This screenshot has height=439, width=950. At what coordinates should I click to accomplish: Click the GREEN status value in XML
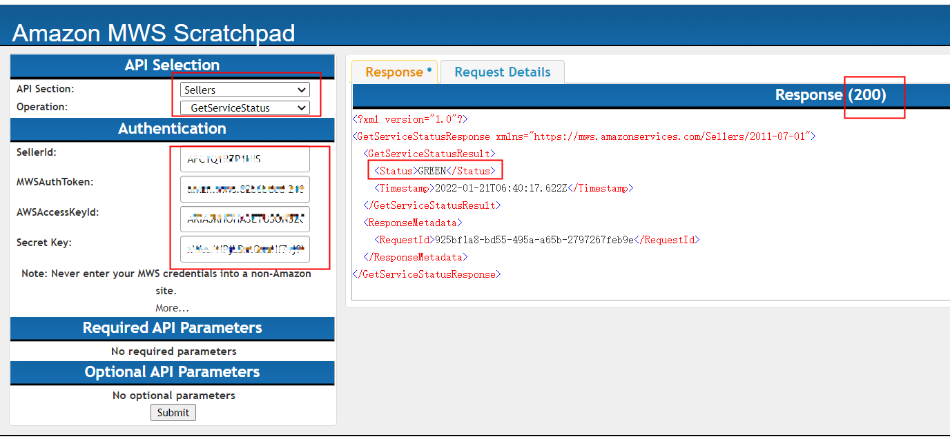coord(432,171)
